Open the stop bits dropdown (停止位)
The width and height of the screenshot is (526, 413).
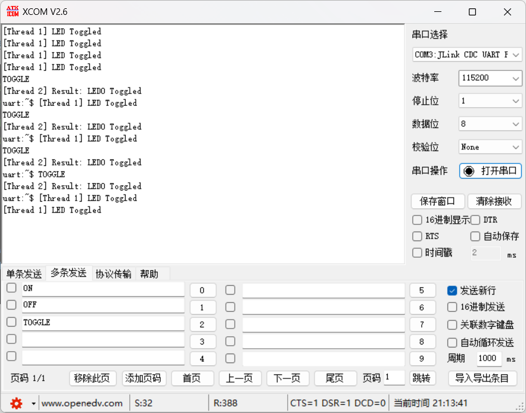click(490, 101)
